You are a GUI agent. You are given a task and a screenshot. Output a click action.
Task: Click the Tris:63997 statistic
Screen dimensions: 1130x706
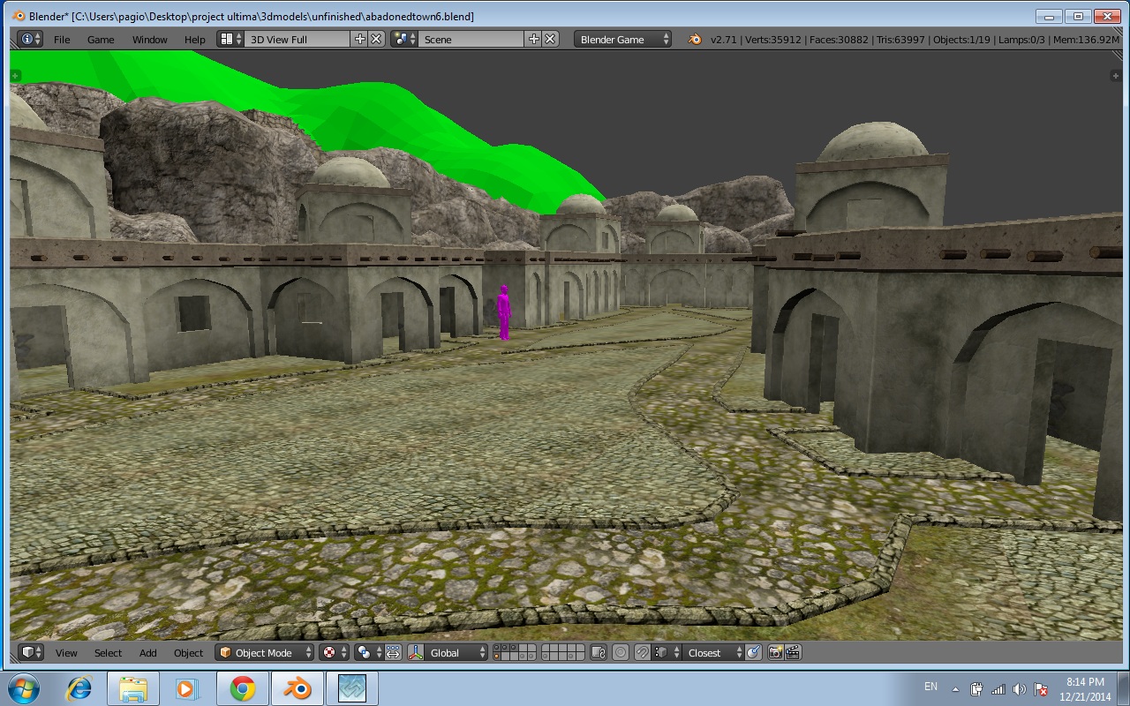900,40
